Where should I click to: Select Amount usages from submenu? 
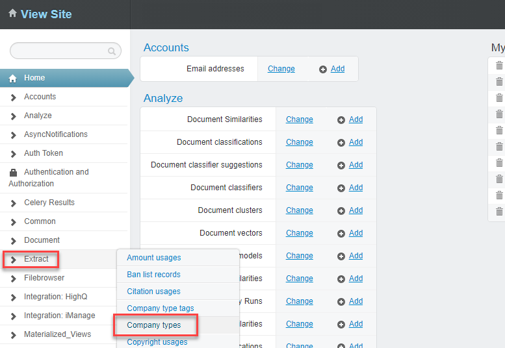click(x=154, y=258)
